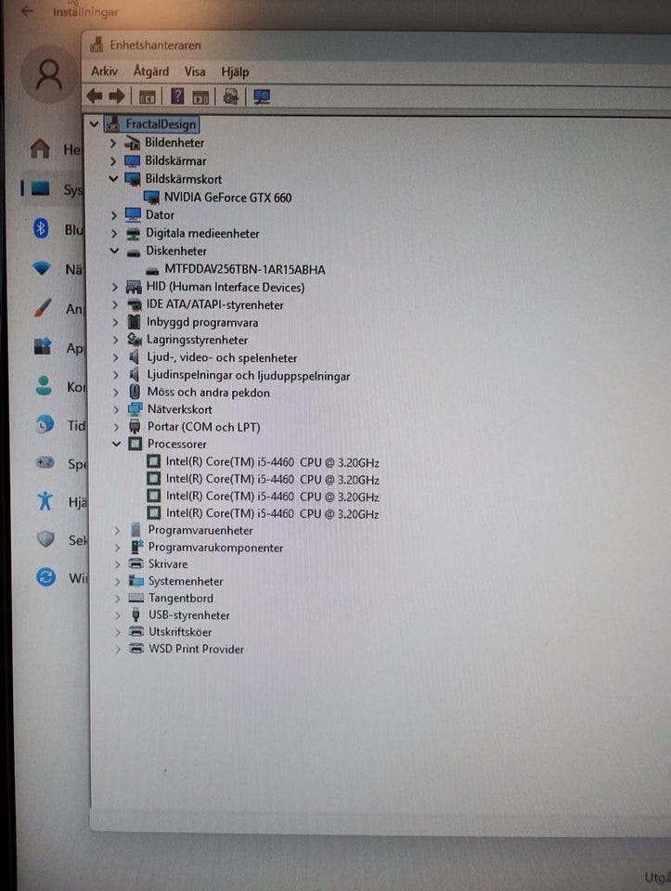Open Home section icon in Inställningar sidebar
Image resolution: width=671 pixels, height=891 pixels.
click(x=40, y=148)
